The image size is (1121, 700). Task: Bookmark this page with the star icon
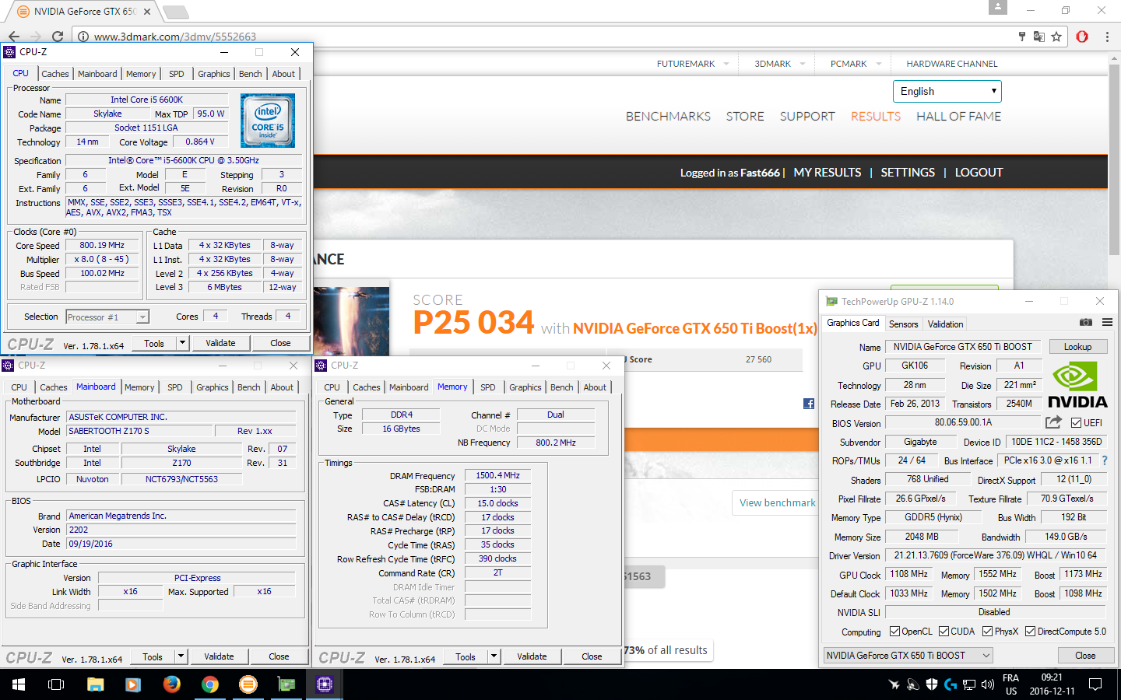pos(1056,37)
